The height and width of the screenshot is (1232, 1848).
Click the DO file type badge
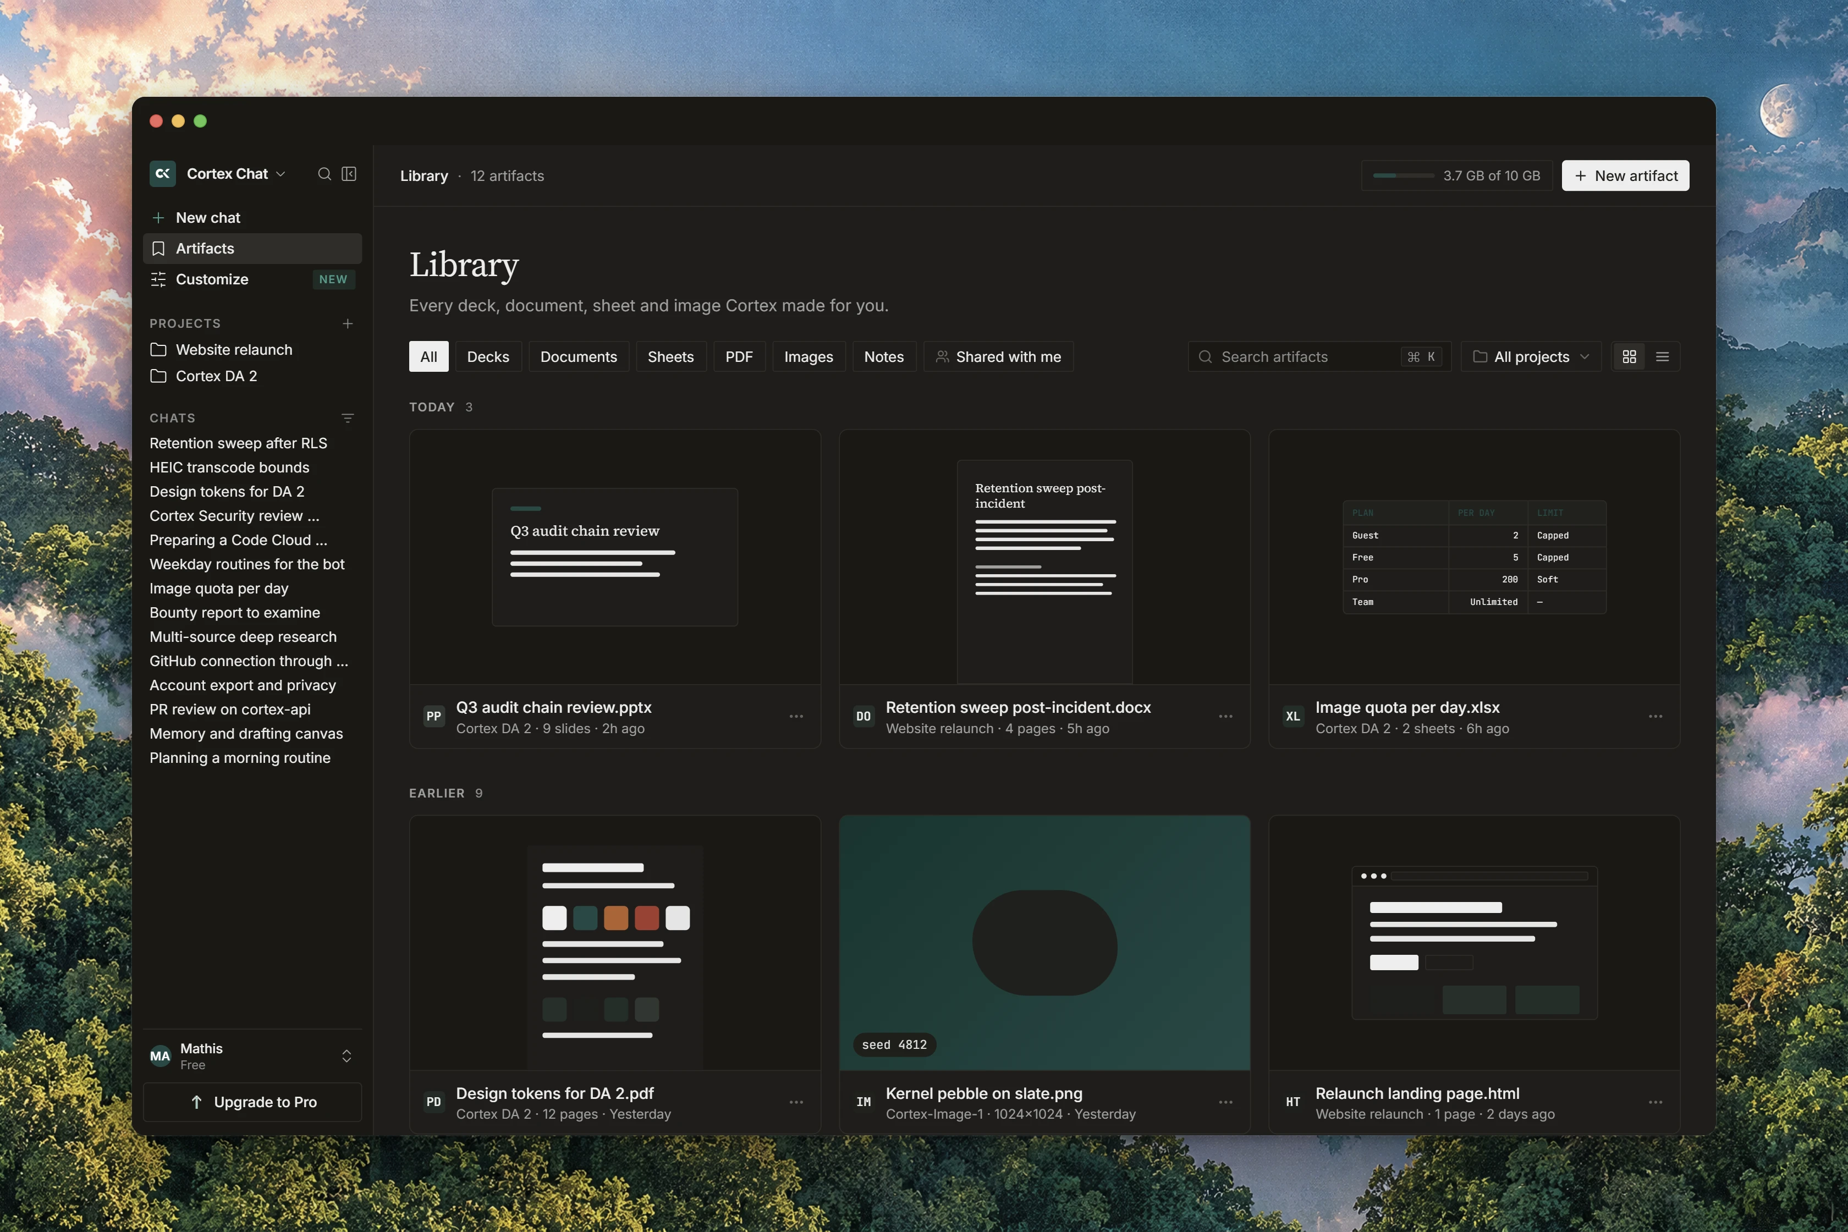click(x=864, y=717)
